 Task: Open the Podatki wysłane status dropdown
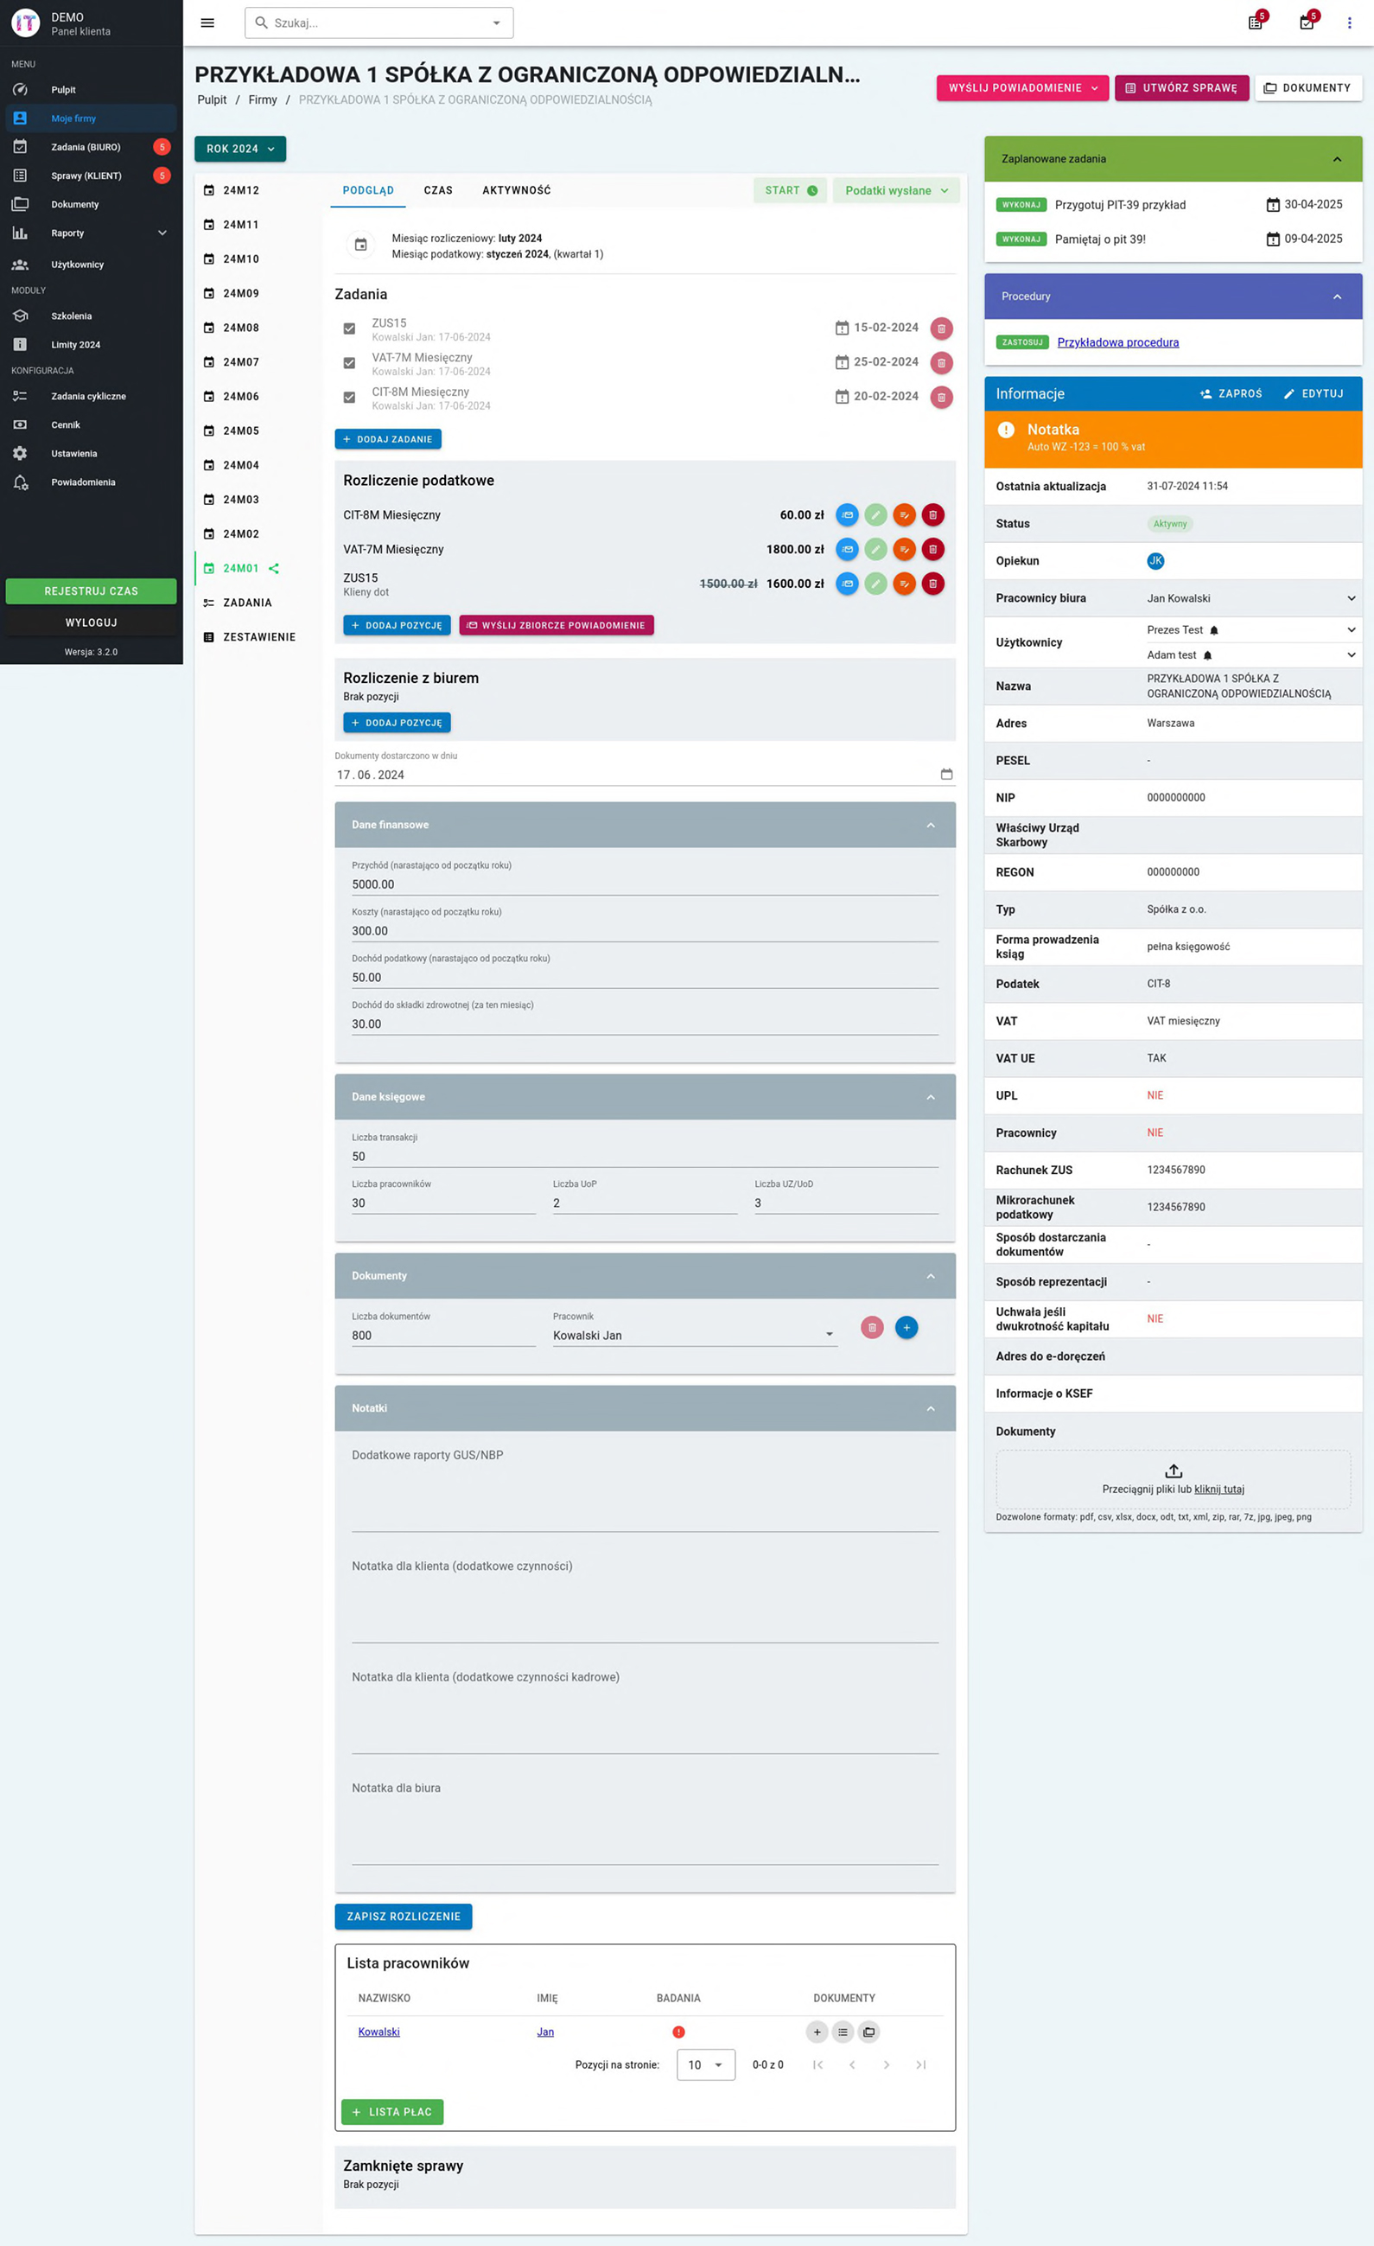tap(895, 190)
